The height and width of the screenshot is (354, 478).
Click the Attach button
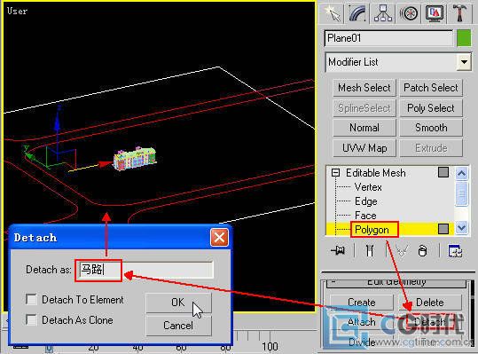(362, 322)
